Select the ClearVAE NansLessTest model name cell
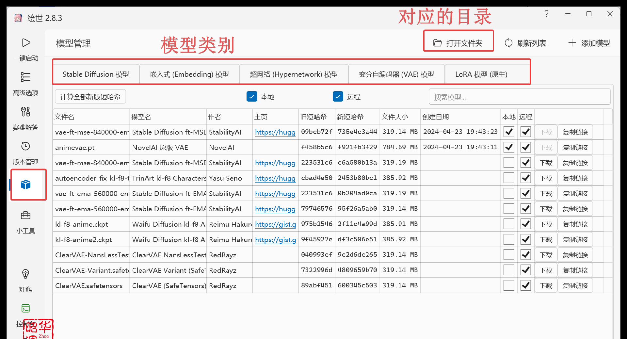This screenshot has height=339, width=627. 168,255
